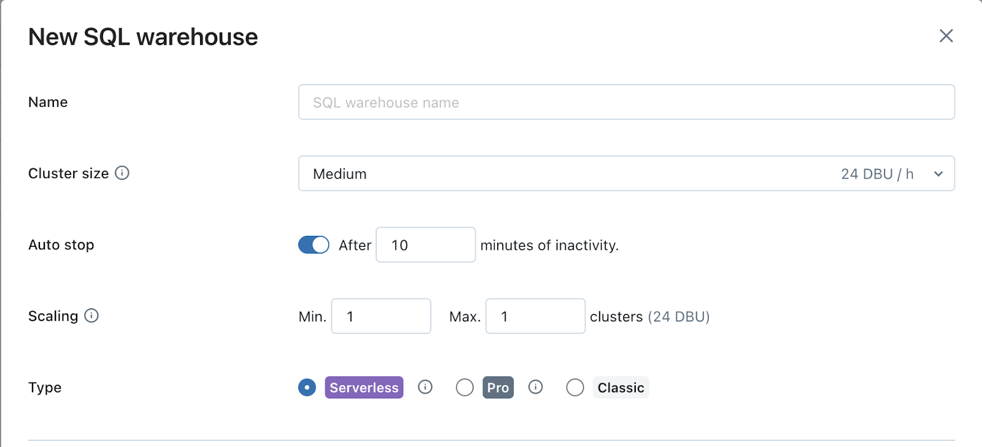
Task: Close the New SQL warehouse dialog
Action: (x=946, y=36)
